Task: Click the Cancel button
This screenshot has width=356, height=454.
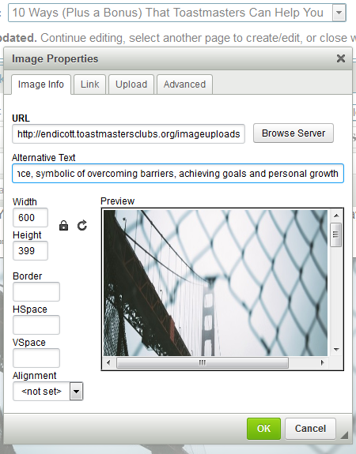Action: click(x=310, y=429)
